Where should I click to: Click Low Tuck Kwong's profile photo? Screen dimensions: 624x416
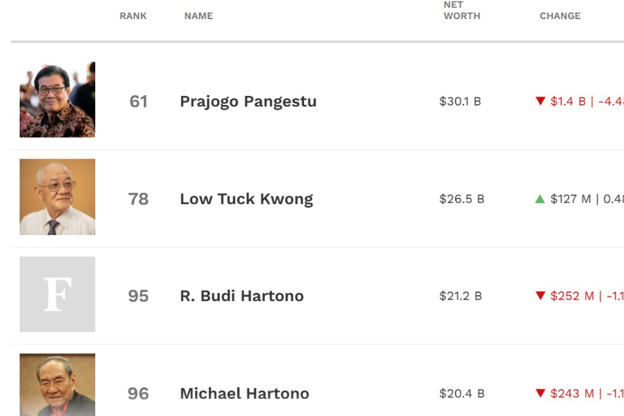point(57,197)
